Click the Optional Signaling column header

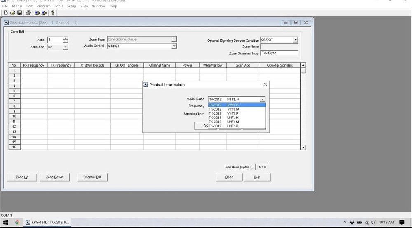[x=280, y=65]
